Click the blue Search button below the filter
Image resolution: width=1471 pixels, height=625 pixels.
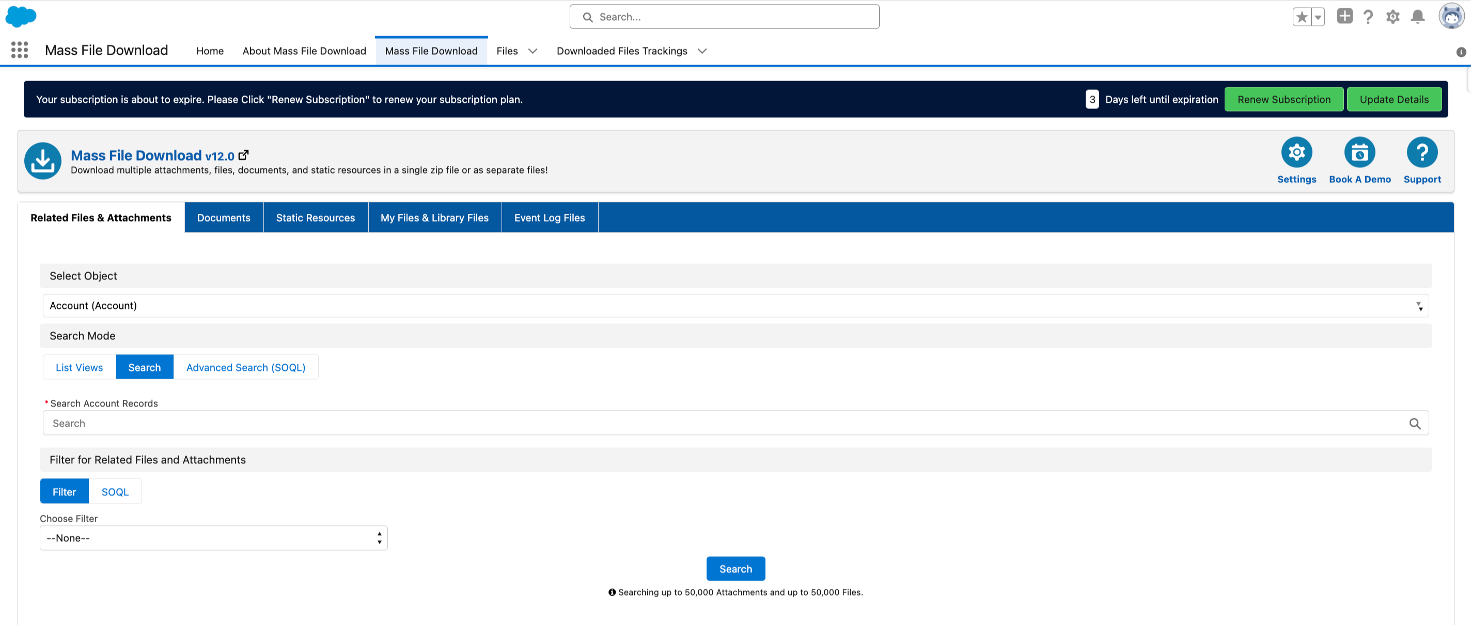coord(735,569)
